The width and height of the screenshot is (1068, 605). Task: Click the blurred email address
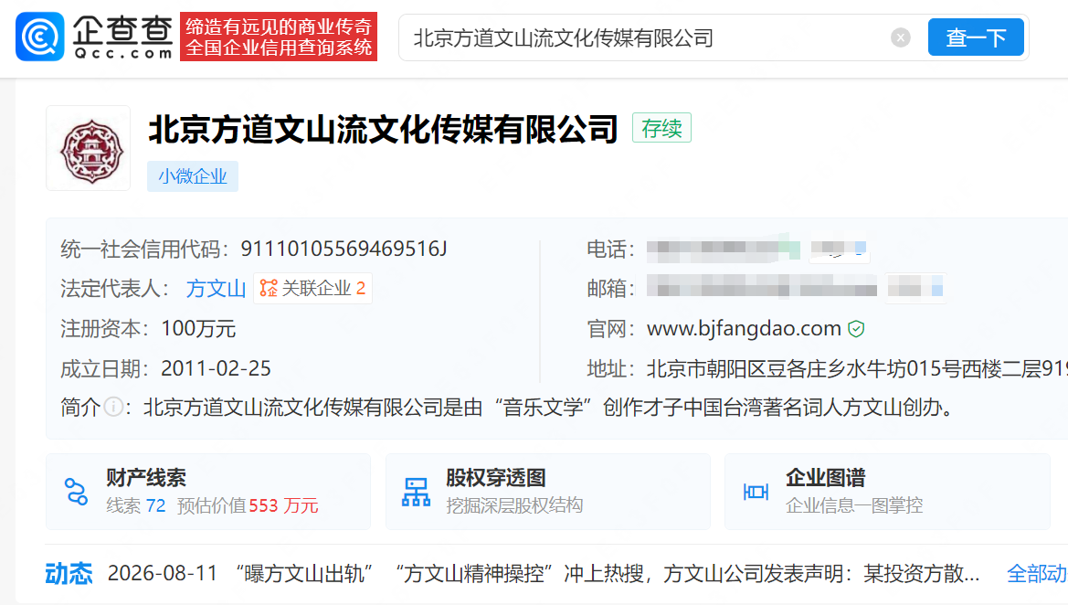762,286
